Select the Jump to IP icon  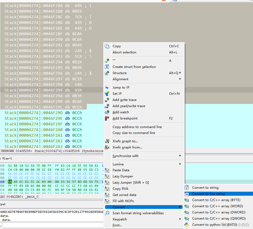coord(107,87)
